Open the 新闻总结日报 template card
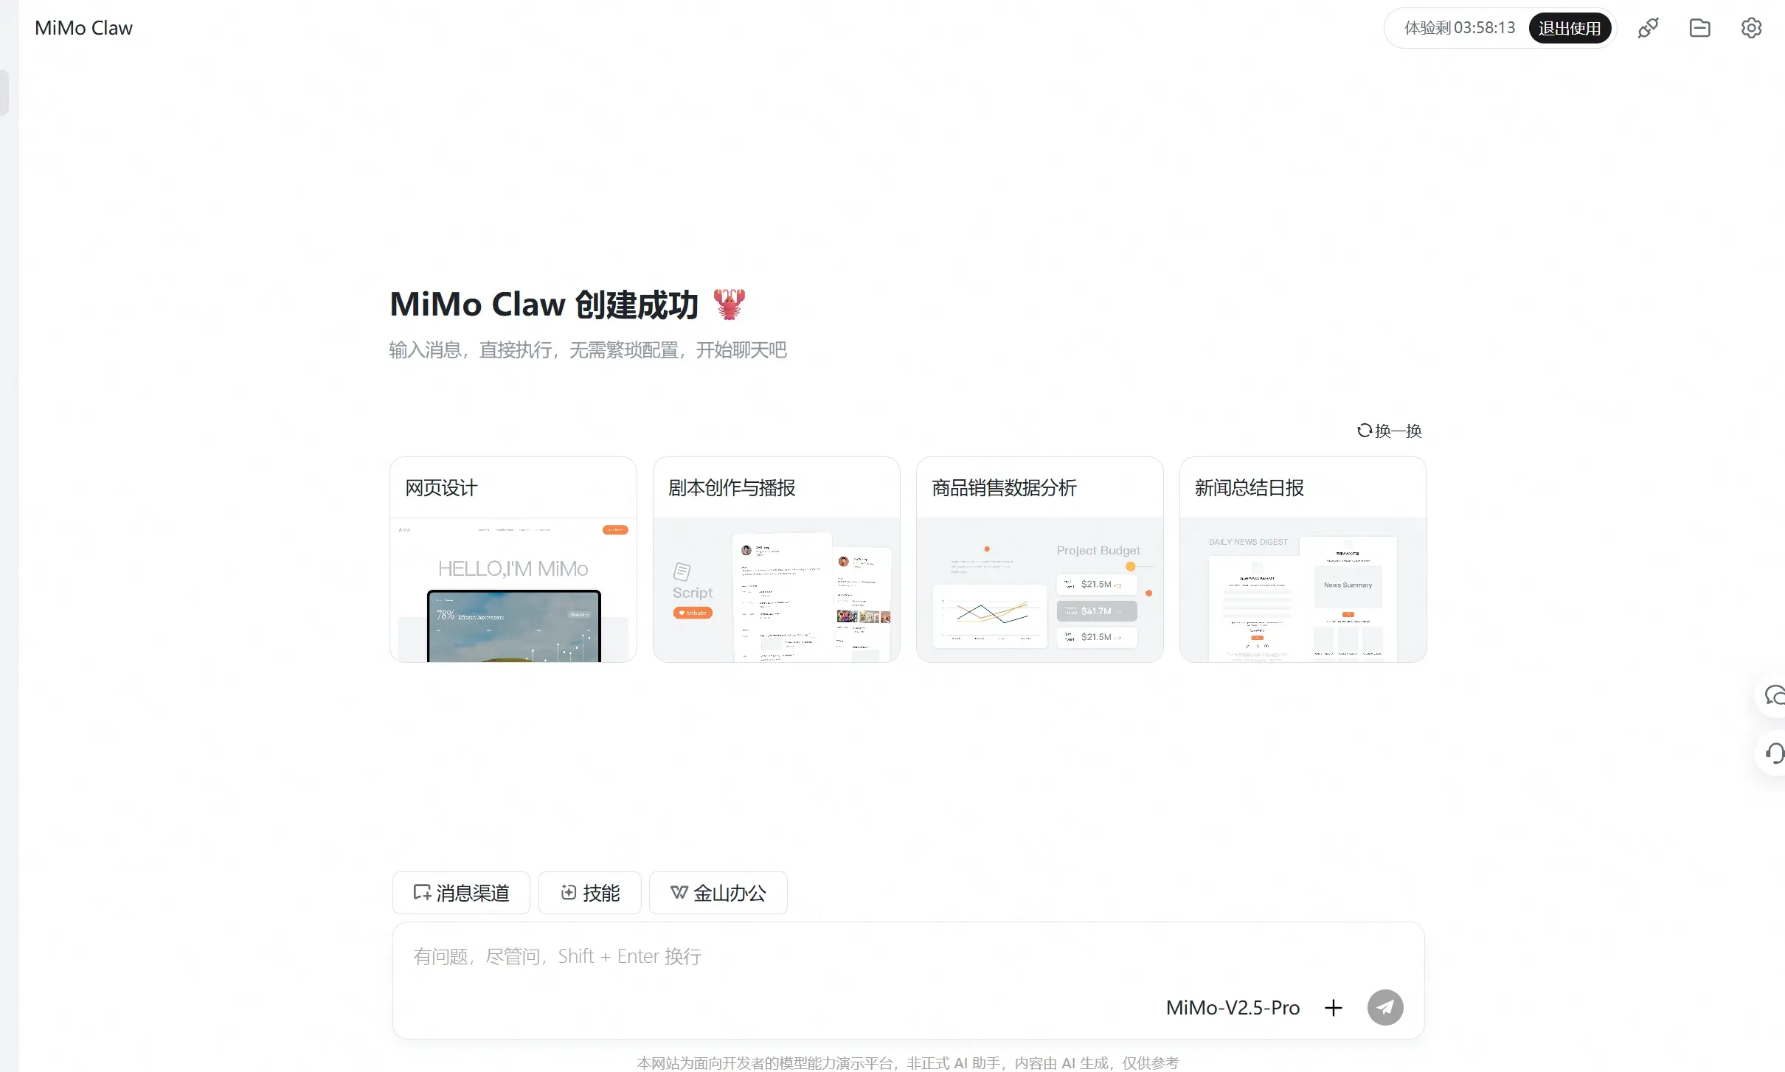 (x=1303, y=559)
